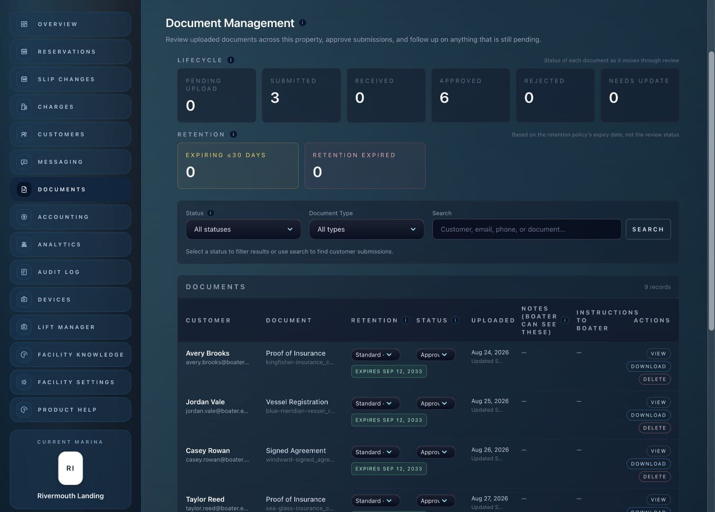This screenshot has width=715, height=512.
Task: Open the All statuses dropdown
Action: pyautogui.click(x=243, y=229)
